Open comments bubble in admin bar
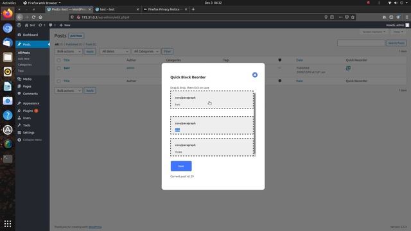The width and height of the screenshot is (411, 231). (x=52, y=25)
